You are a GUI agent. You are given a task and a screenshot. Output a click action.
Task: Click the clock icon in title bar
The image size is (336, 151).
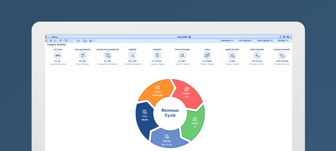tap(280, 37)
